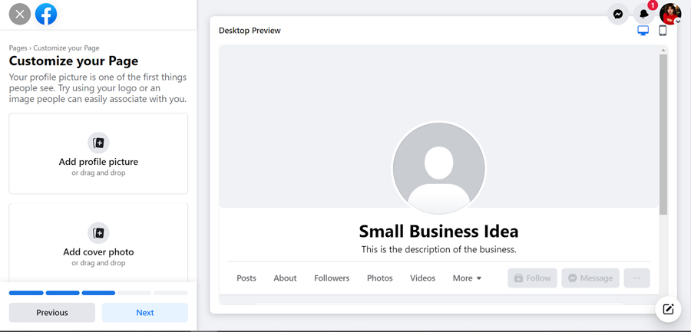Click the Follow button in preview

[532, 278]
